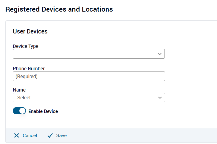
Task: Click the Registered Devices and Locations title
Action: (x=59, y=9)
